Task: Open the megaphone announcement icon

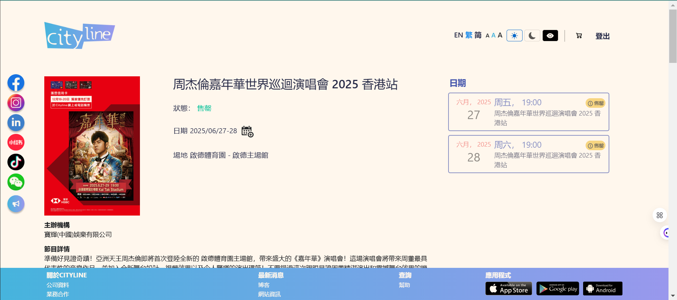Action: point(16,204)
